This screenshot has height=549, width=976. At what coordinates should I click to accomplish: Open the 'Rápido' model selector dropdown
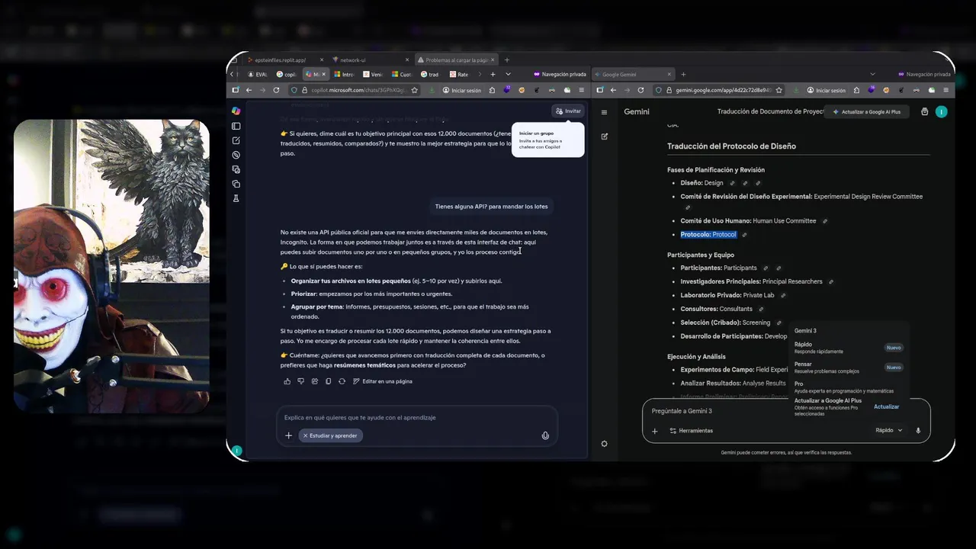point(888,430)
